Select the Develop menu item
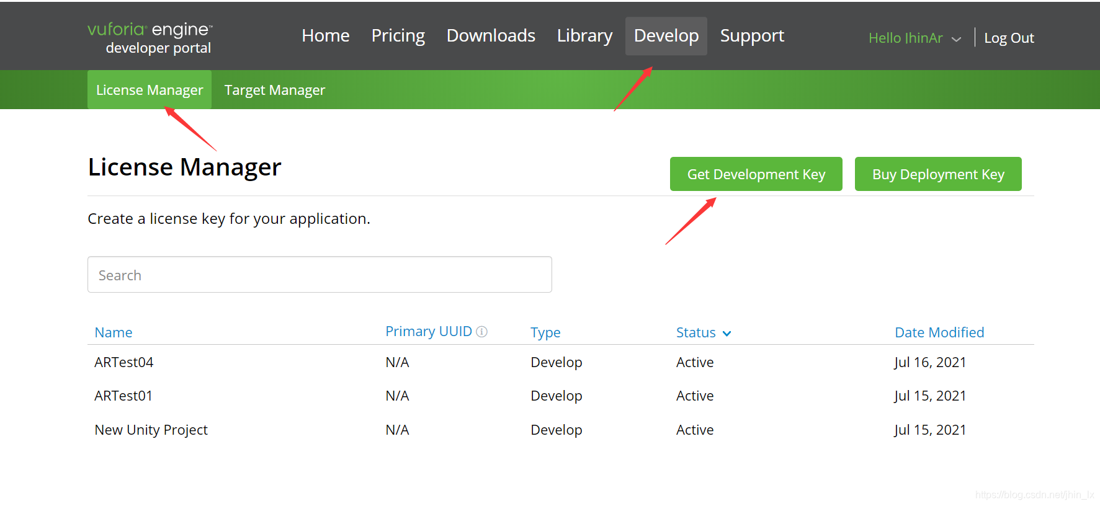The width and height of the screenshot is (1100, 506). click(666, 36)
